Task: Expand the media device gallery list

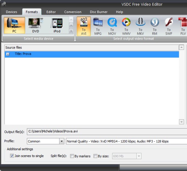Action: coord(71,31)
